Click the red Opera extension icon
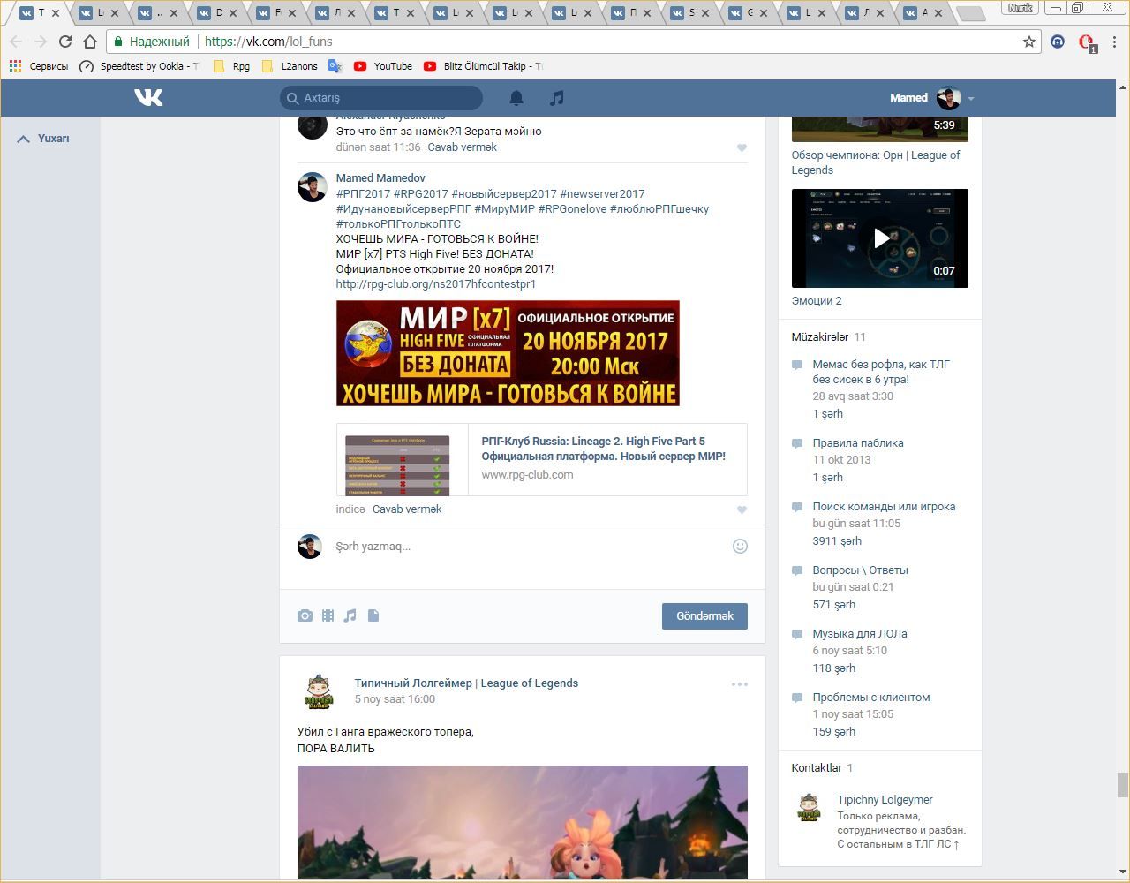 coord(1087,42)
